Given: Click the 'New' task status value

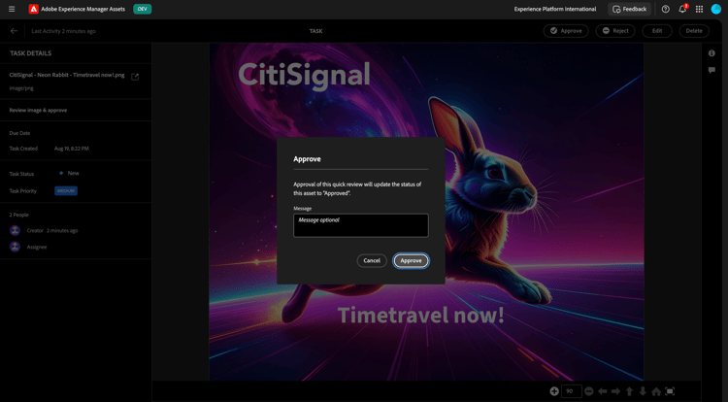Looking at the screenshot, I should click(74, 173).
